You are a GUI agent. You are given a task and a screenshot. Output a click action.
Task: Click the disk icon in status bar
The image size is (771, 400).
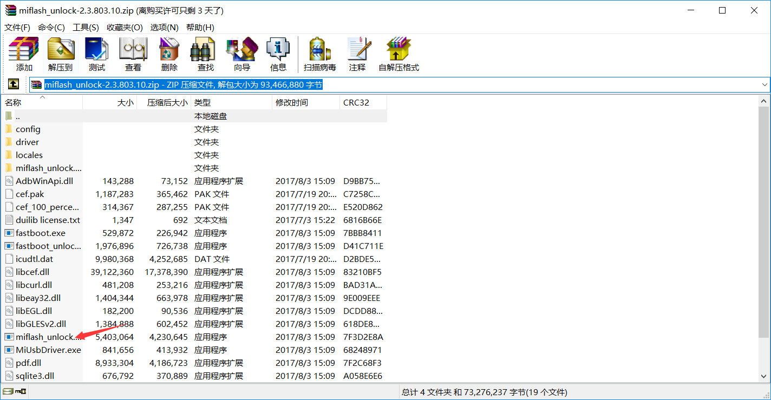click(8, 391)
